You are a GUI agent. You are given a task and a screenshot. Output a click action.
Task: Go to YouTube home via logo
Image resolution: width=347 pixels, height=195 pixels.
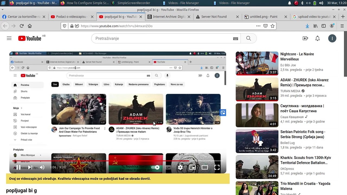point(30,38)
